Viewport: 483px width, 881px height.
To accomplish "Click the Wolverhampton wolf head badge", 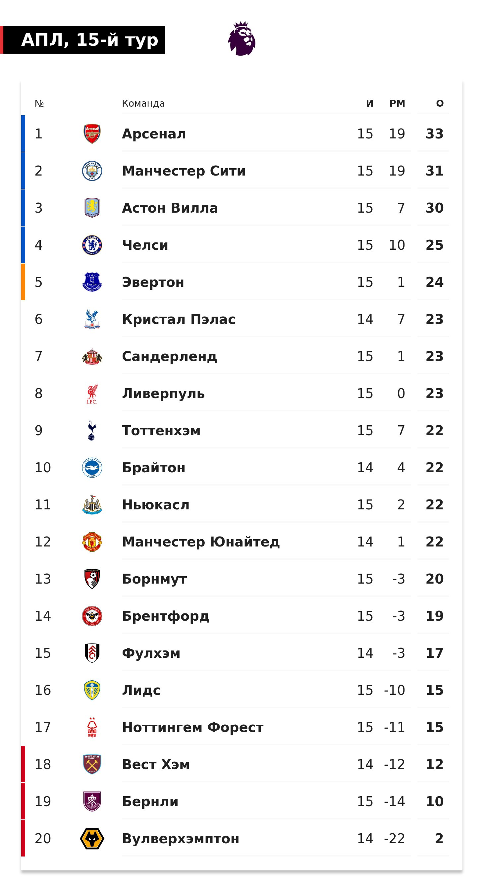I will tap(92, 838).
